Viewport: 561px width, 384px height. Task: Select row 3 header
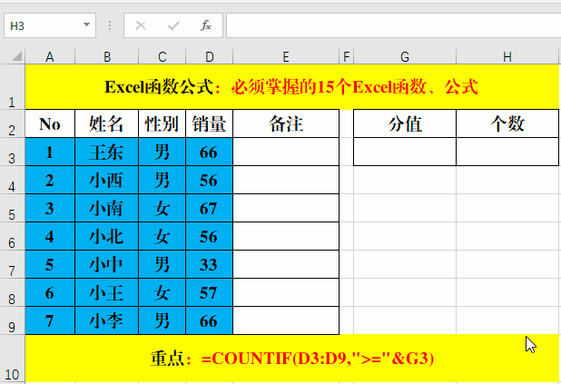coord(12,152)
